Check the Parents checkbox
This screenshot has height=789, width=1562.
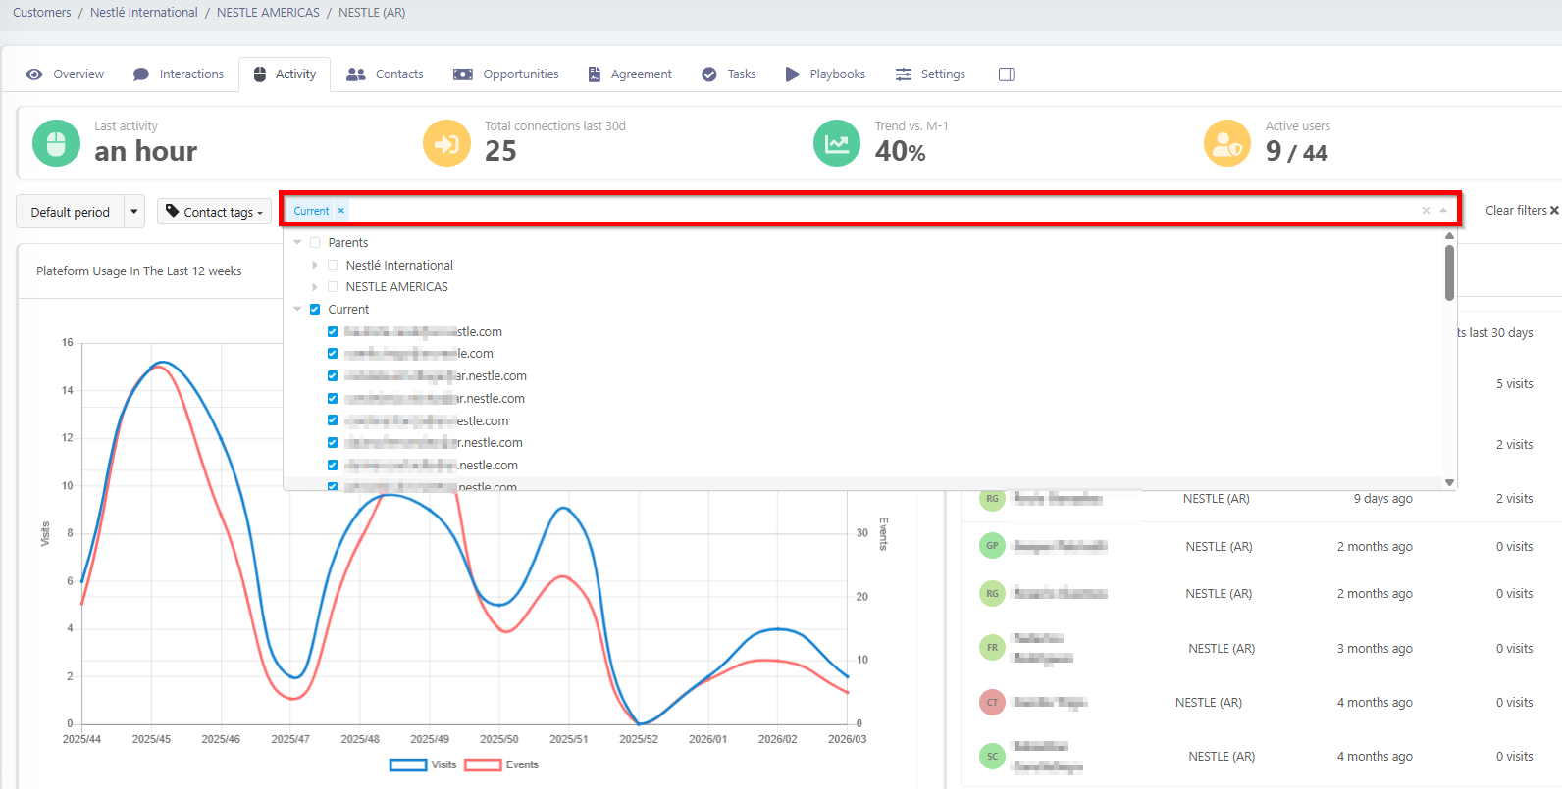[x=315, y=243]
